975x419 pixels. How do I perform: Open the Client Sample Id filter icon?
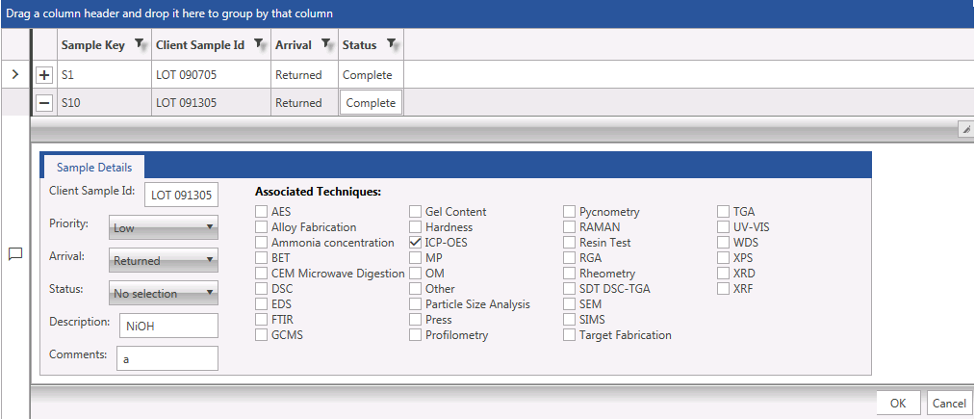click(x=260, y=44)
